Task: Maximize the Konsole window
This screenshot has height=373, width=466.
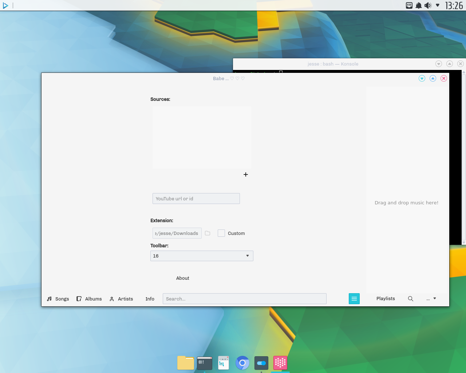Action: tap(450, 64)
